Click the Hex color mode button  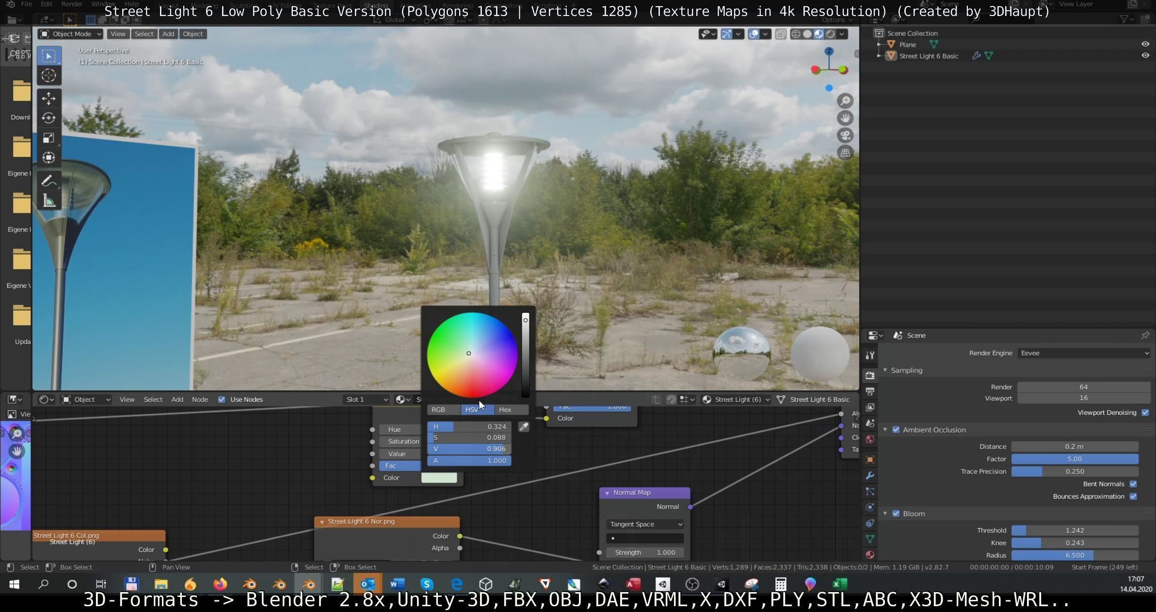click(x=505, y=410)
